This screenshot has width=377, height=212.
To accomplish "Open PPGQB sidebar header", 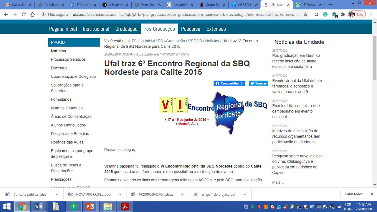I will [74, 42].
